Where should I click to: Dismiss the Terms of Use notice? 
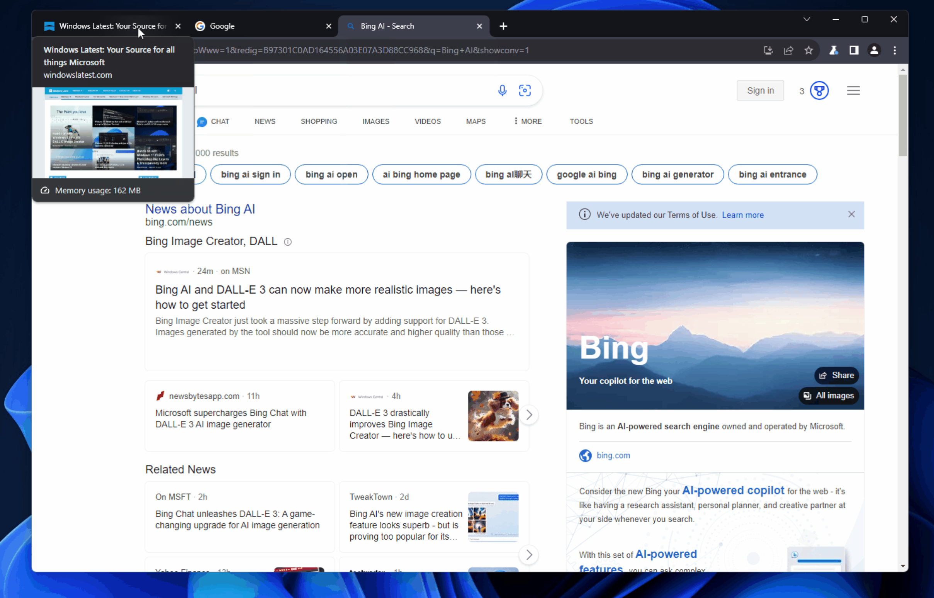click(x=851, y=214)
